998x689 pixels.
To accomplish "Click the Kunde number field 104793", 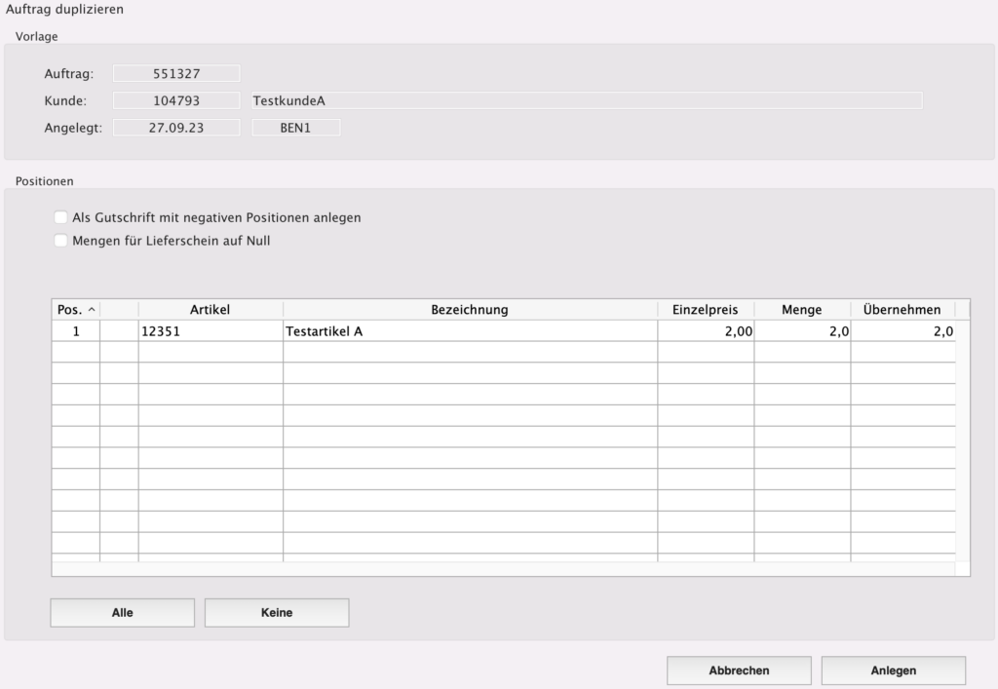I will click(176, 100).
